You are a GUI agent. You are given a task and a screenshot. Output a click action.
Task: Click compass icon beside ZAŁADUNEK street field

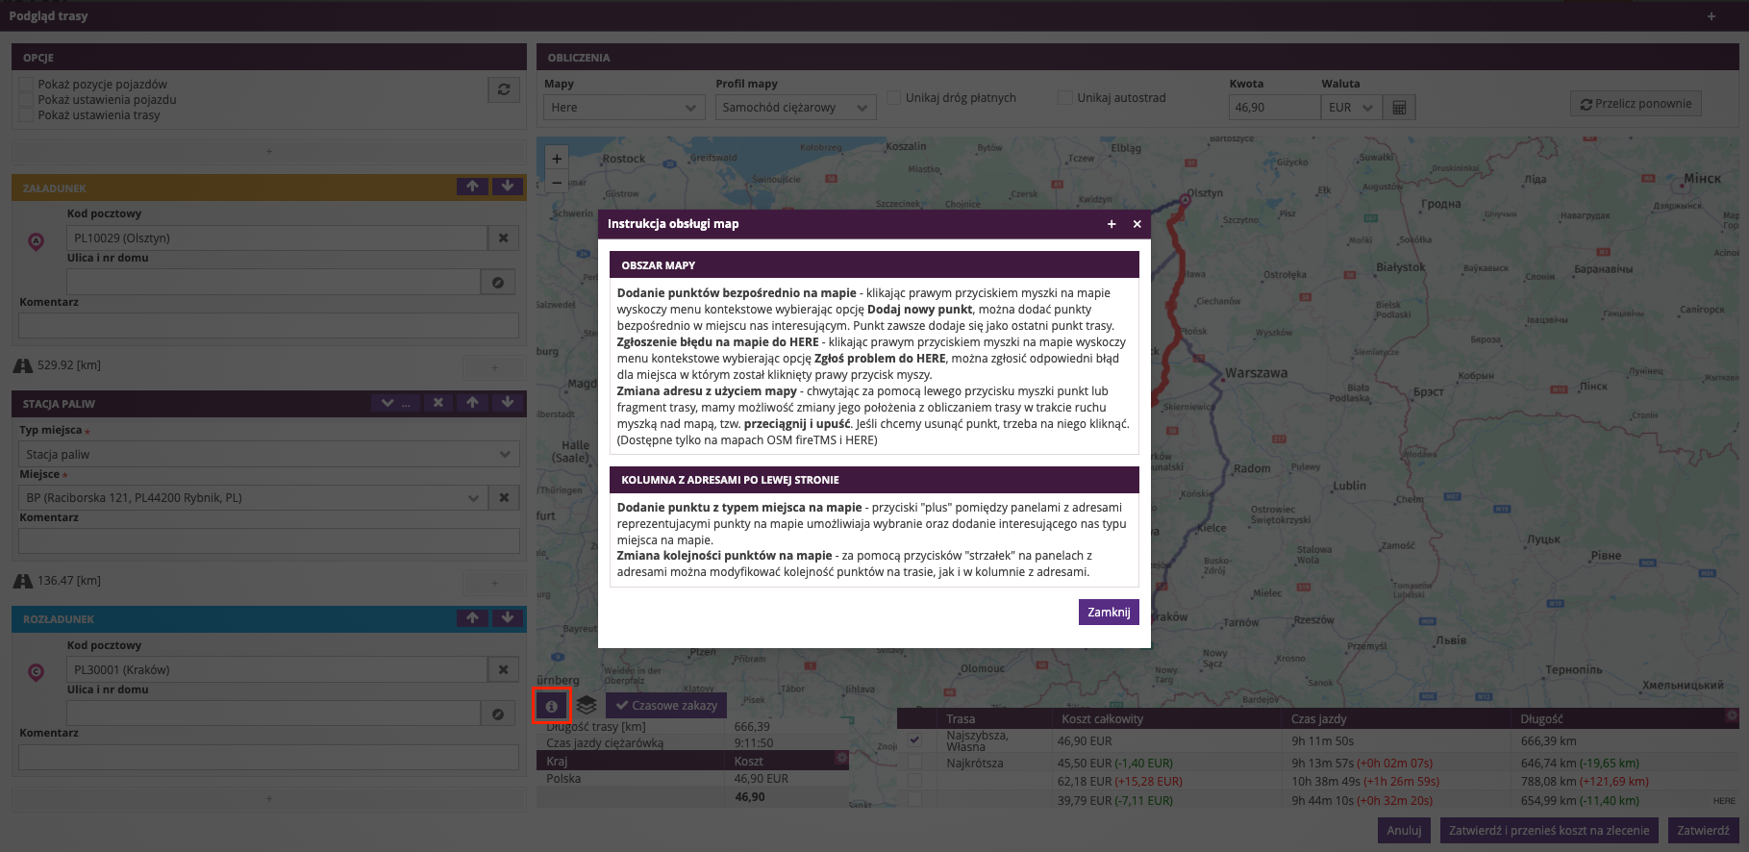tap(498, 283)
